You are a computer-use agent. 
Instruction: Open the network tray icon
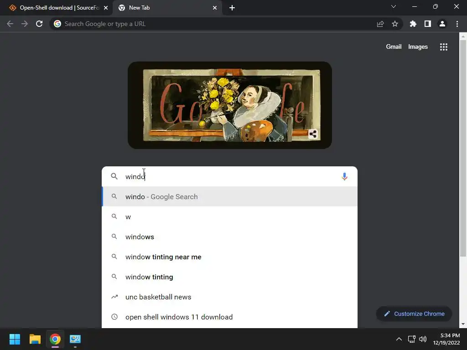(x=412, y=339)
